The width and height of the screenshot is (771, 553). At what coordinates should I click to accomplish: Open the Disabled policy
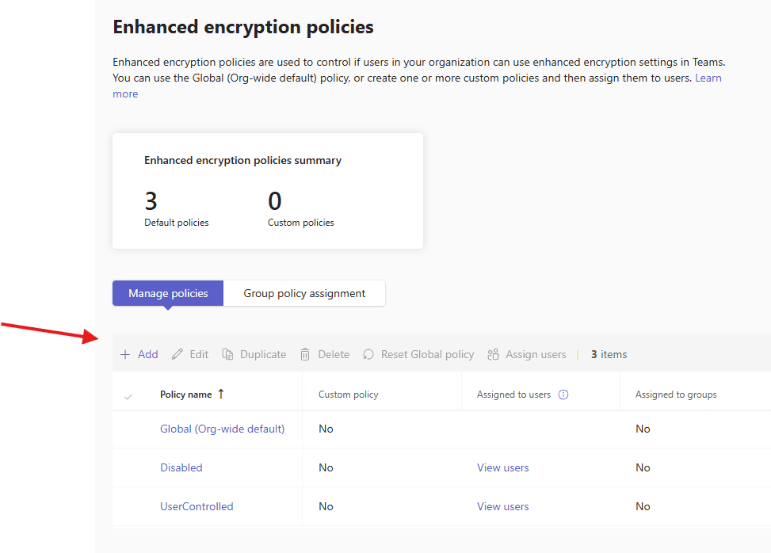181,467
